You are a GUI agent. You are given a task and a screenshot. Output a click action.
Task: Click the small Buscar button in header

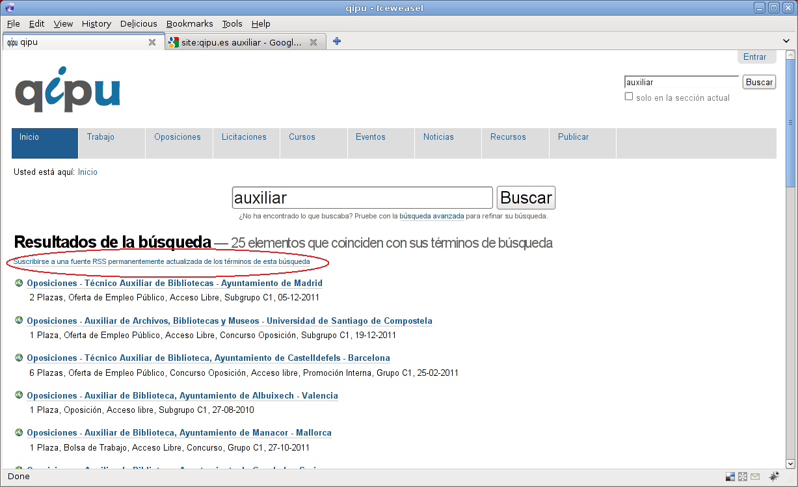(759, 82)
